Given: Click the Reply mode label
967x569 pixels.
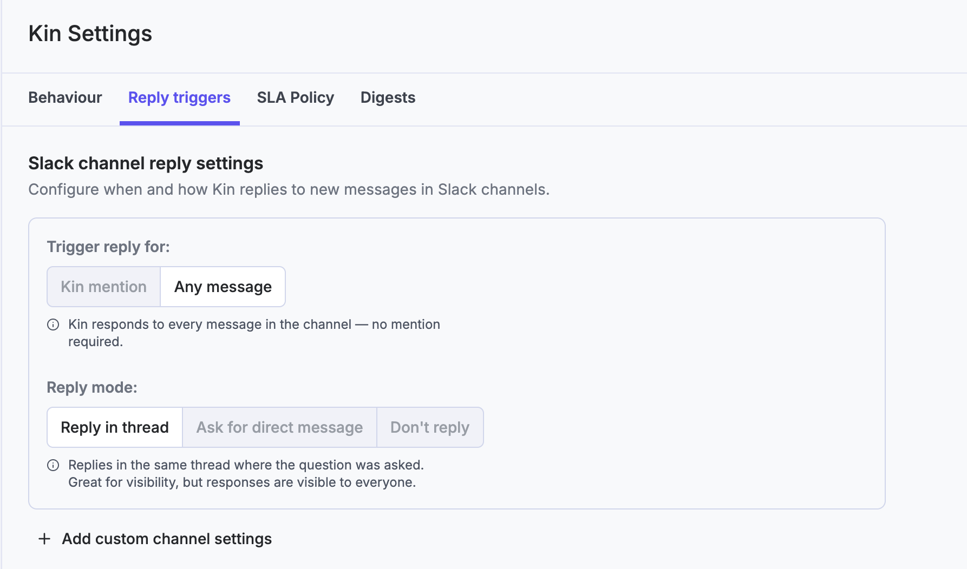Looking at the screenshot, I should coord(92,387).
